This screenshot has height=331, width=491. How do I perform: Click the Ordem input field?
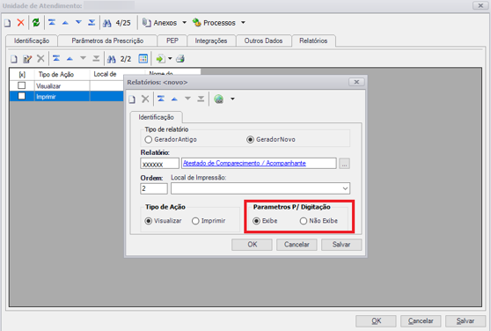[x=154, y=189]
